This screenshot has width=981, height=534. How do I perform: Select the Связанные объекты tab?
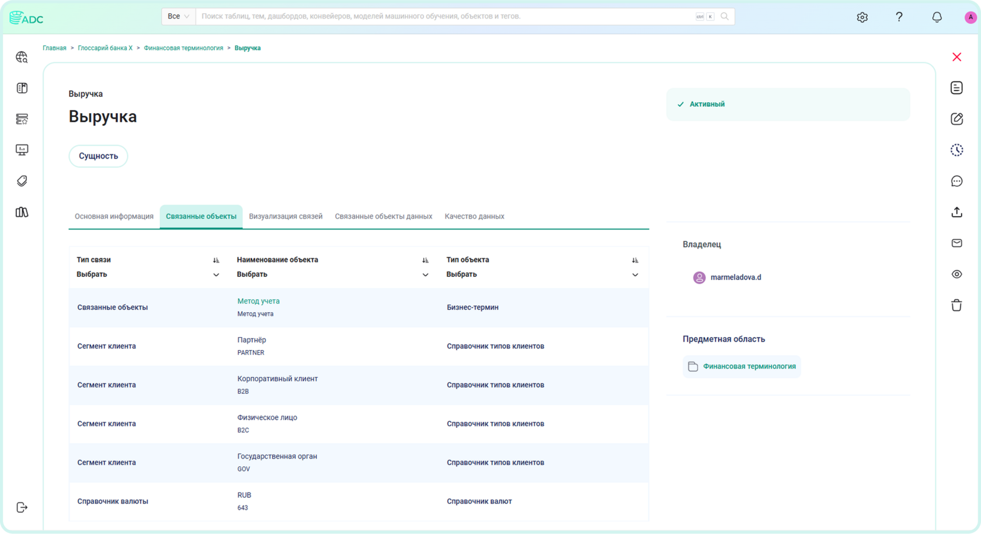point(201,217)
